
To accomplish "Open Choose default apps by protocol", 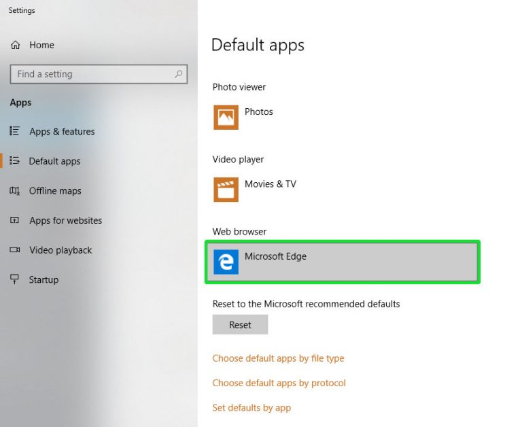I will click(x=279, y=383).
